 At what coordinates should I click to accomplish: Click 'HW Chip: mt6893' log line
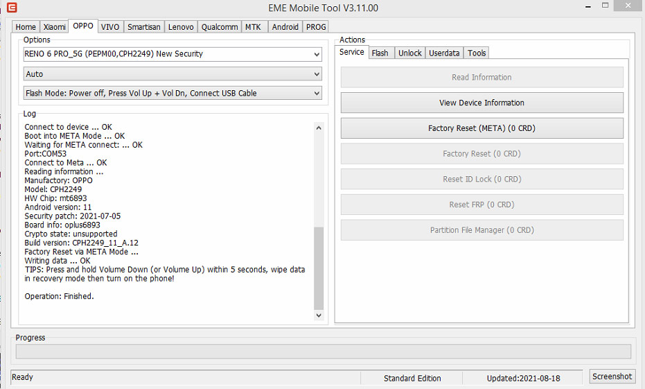point(55,198)
